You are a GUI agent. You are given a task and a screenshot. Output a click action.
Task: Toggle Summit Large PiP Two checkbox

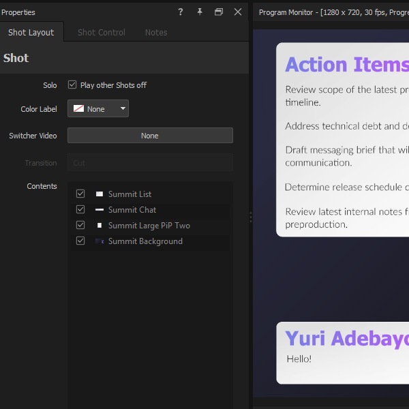click(x=80, y=225)
